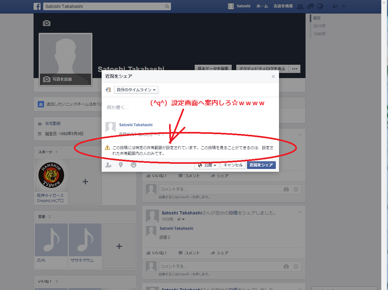Open the three-dots more button on cover
388x290 pixels.
coord(295,69)
